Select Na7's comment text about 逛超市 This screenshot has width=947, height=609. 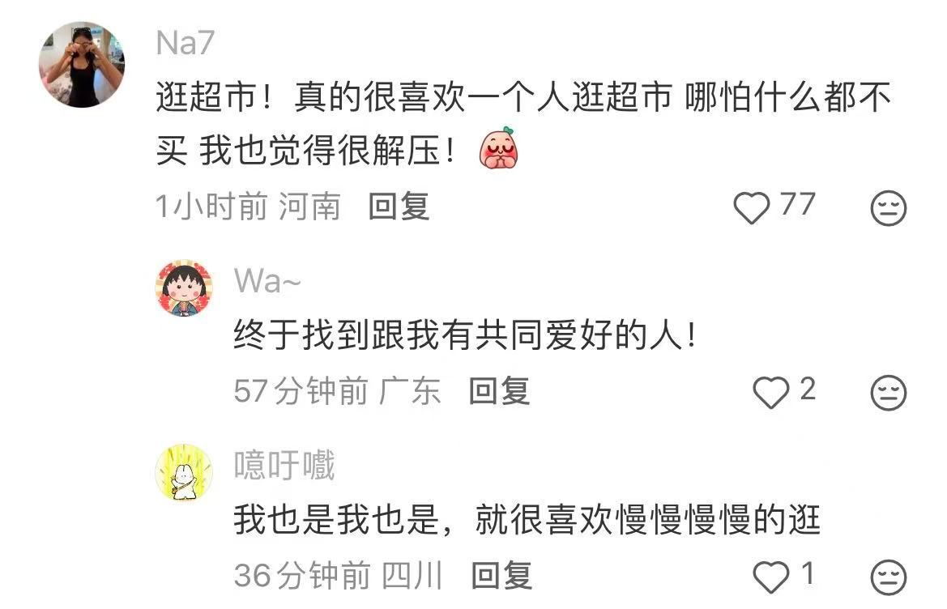523,123
